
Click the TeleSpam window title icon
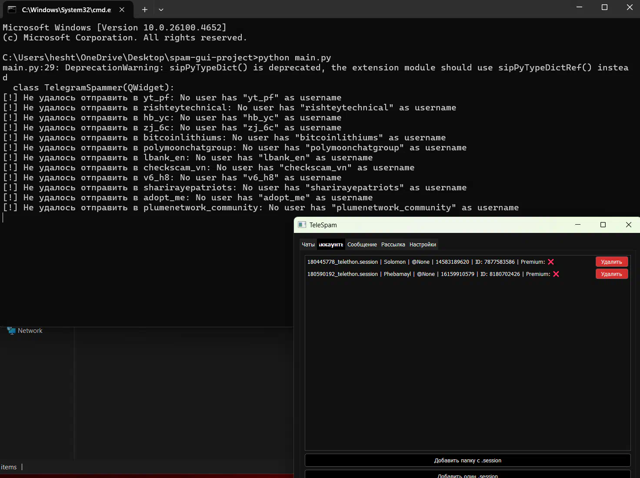(302, 225)
